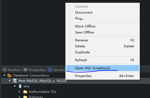
Task: Click the Authorization IDs folder icon
Action: 25,92
